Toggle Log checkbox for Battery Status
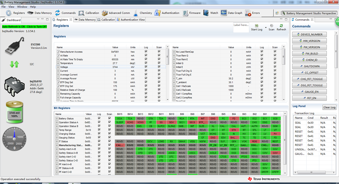339x184 pixels. [99, 118]
